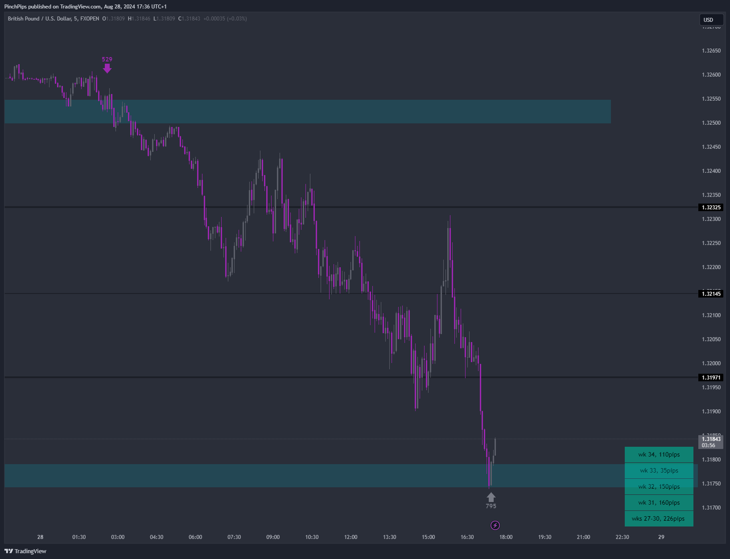The image size is (730, 559).
Task: Click the 29 date label on time axis
Action: [661, 537]
